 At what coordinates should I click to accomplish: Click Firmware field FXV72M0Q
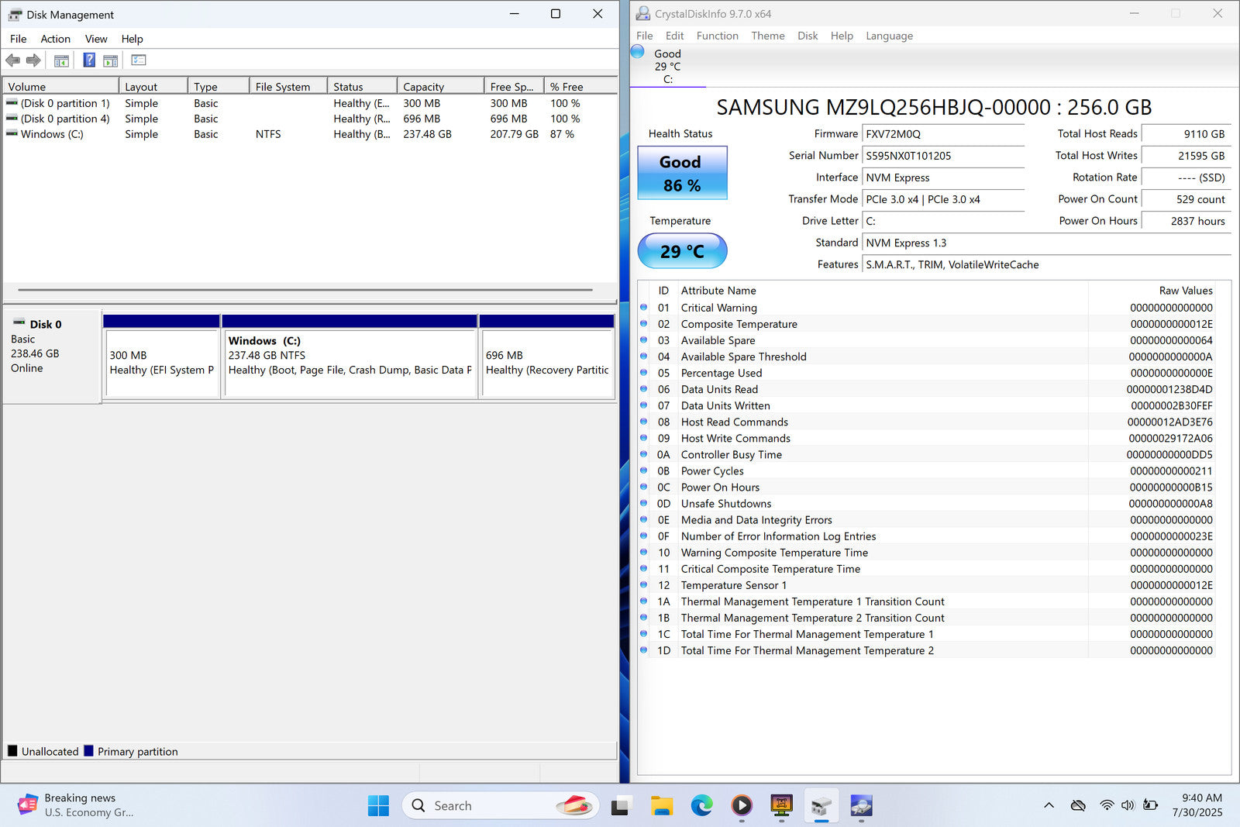(943, 134)
